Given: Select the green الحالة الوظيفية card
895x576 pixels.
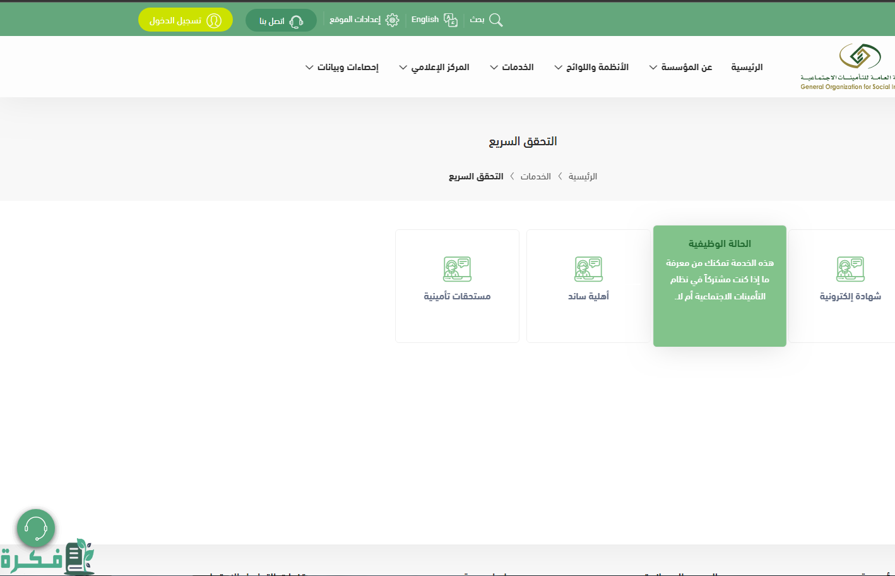Looking at the screenshot, I should pyautogui.click(x=720, y=285).
